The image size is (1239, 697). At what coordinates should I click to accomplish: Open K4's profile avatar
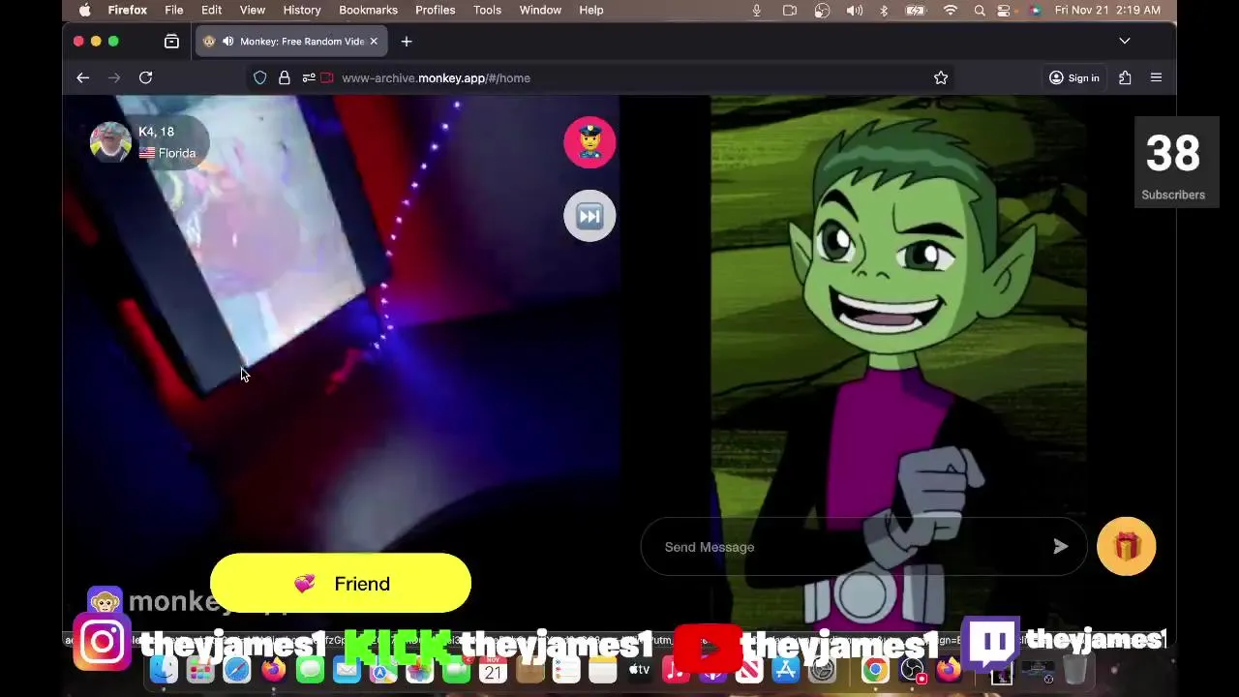[x=110, y=142]
